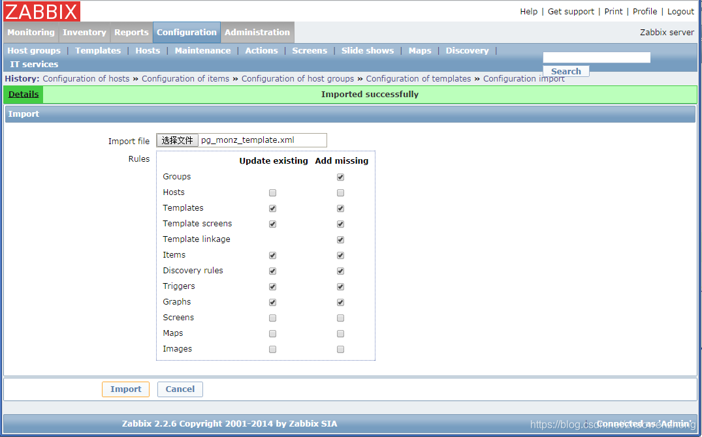Open history link Configuration of host groups
The height and width of the screenshot is (437, 702).
(x=298, y=79)
